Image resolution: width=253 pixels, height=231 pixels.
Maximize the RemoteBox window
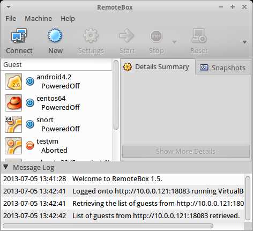point(233,7)
